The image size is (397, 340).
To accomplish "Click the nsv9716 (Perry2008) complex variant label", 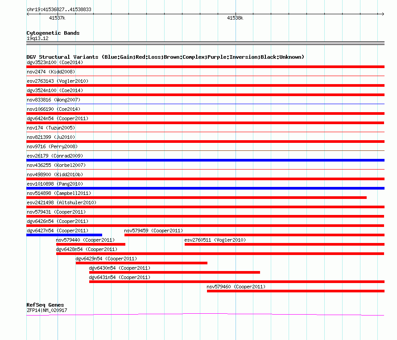I will [x=52, y=146].
